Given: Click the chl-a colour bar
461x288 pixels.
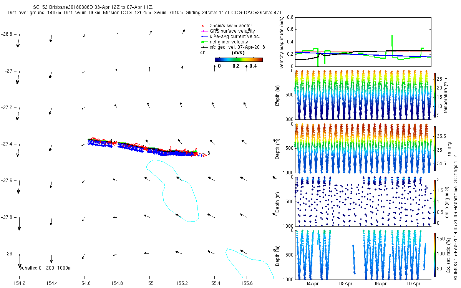Looking at the screenshot, I should [434, 201].
